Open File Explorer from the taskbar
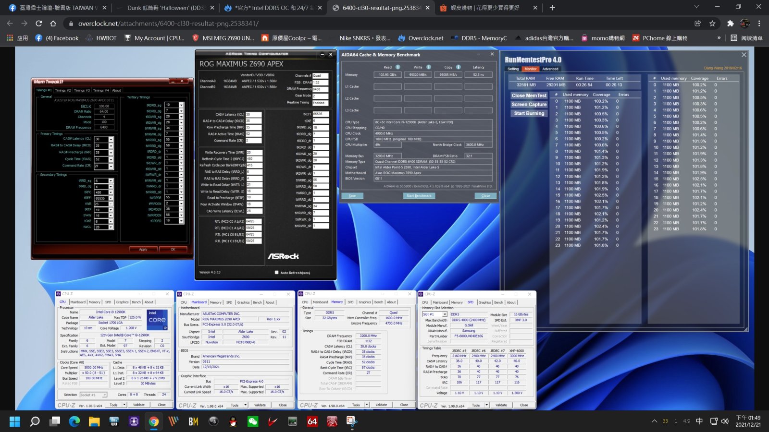The width and height of the screenshot is (769, 432). 94,421
